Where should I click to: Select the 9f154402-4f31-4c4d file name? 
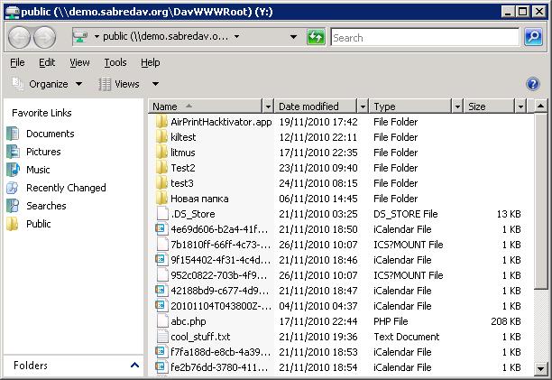pyautogui.click(x=221, y=260)
